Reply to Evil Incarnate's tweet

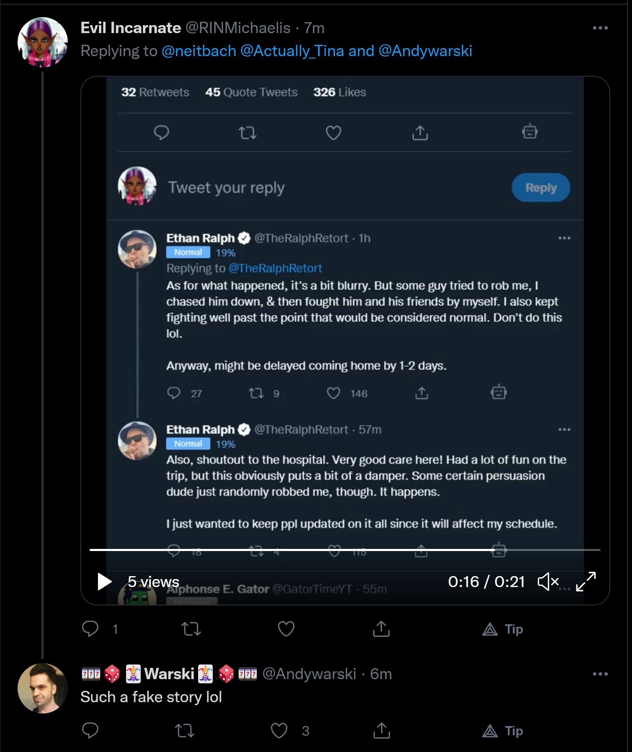tap(90, 629)
